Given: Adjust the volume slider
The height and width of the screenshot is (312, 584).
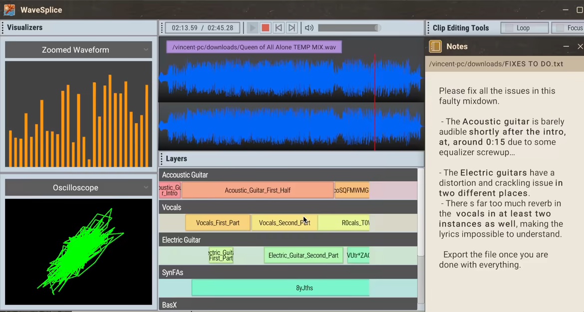Looking at the screenshot, I should click(x=349, y=28).
